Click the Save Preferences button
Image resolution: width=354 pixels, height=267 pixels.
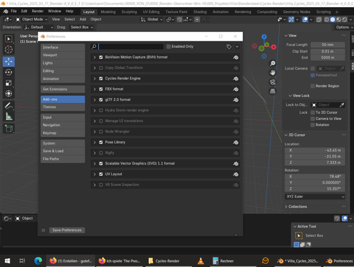(67, 230)
